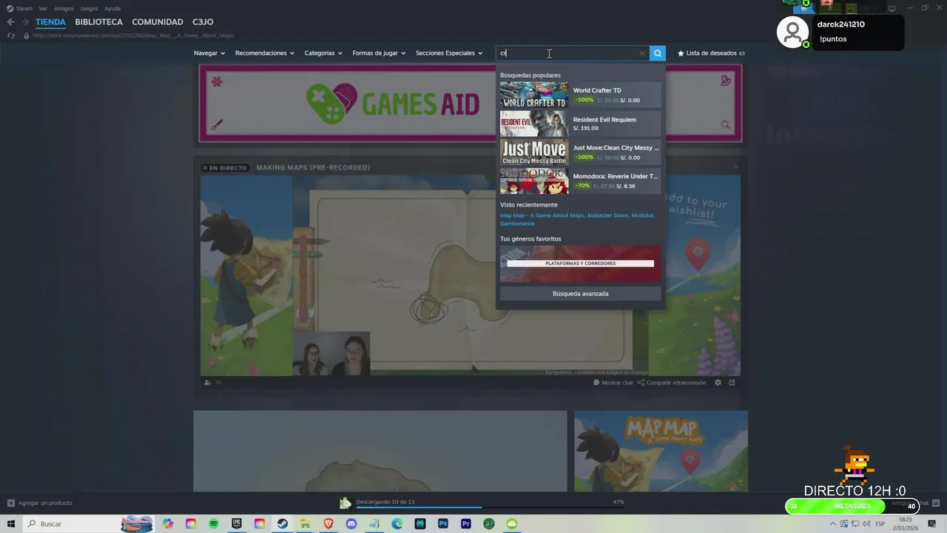Open Microsoft Edge from taskbar
This screenshot has height=533, width=947.
coord(397,524)
